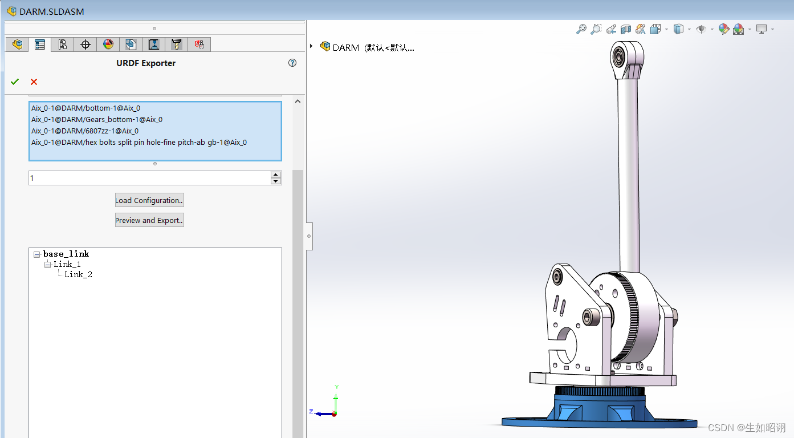Open View Orientation dropdown arrow

point(666,30)
